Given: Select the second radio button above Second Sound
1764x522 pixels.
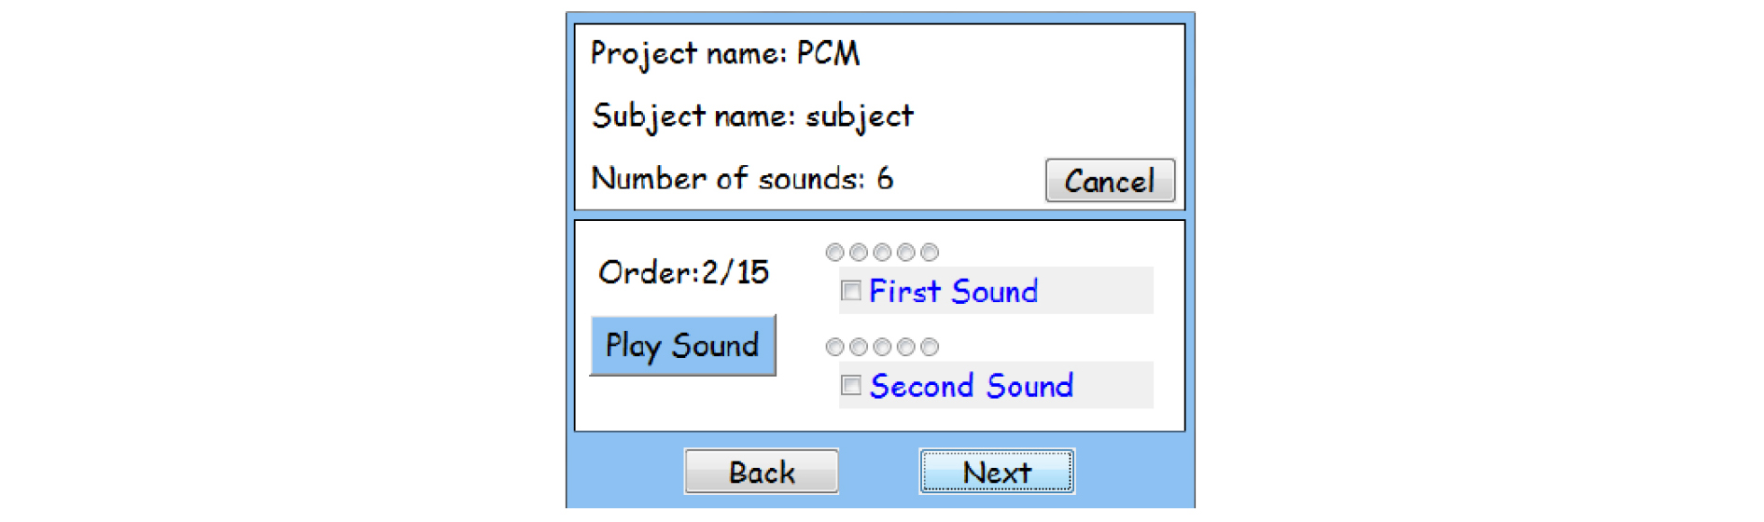Looking at the screenshot, I should click(859, 347).
